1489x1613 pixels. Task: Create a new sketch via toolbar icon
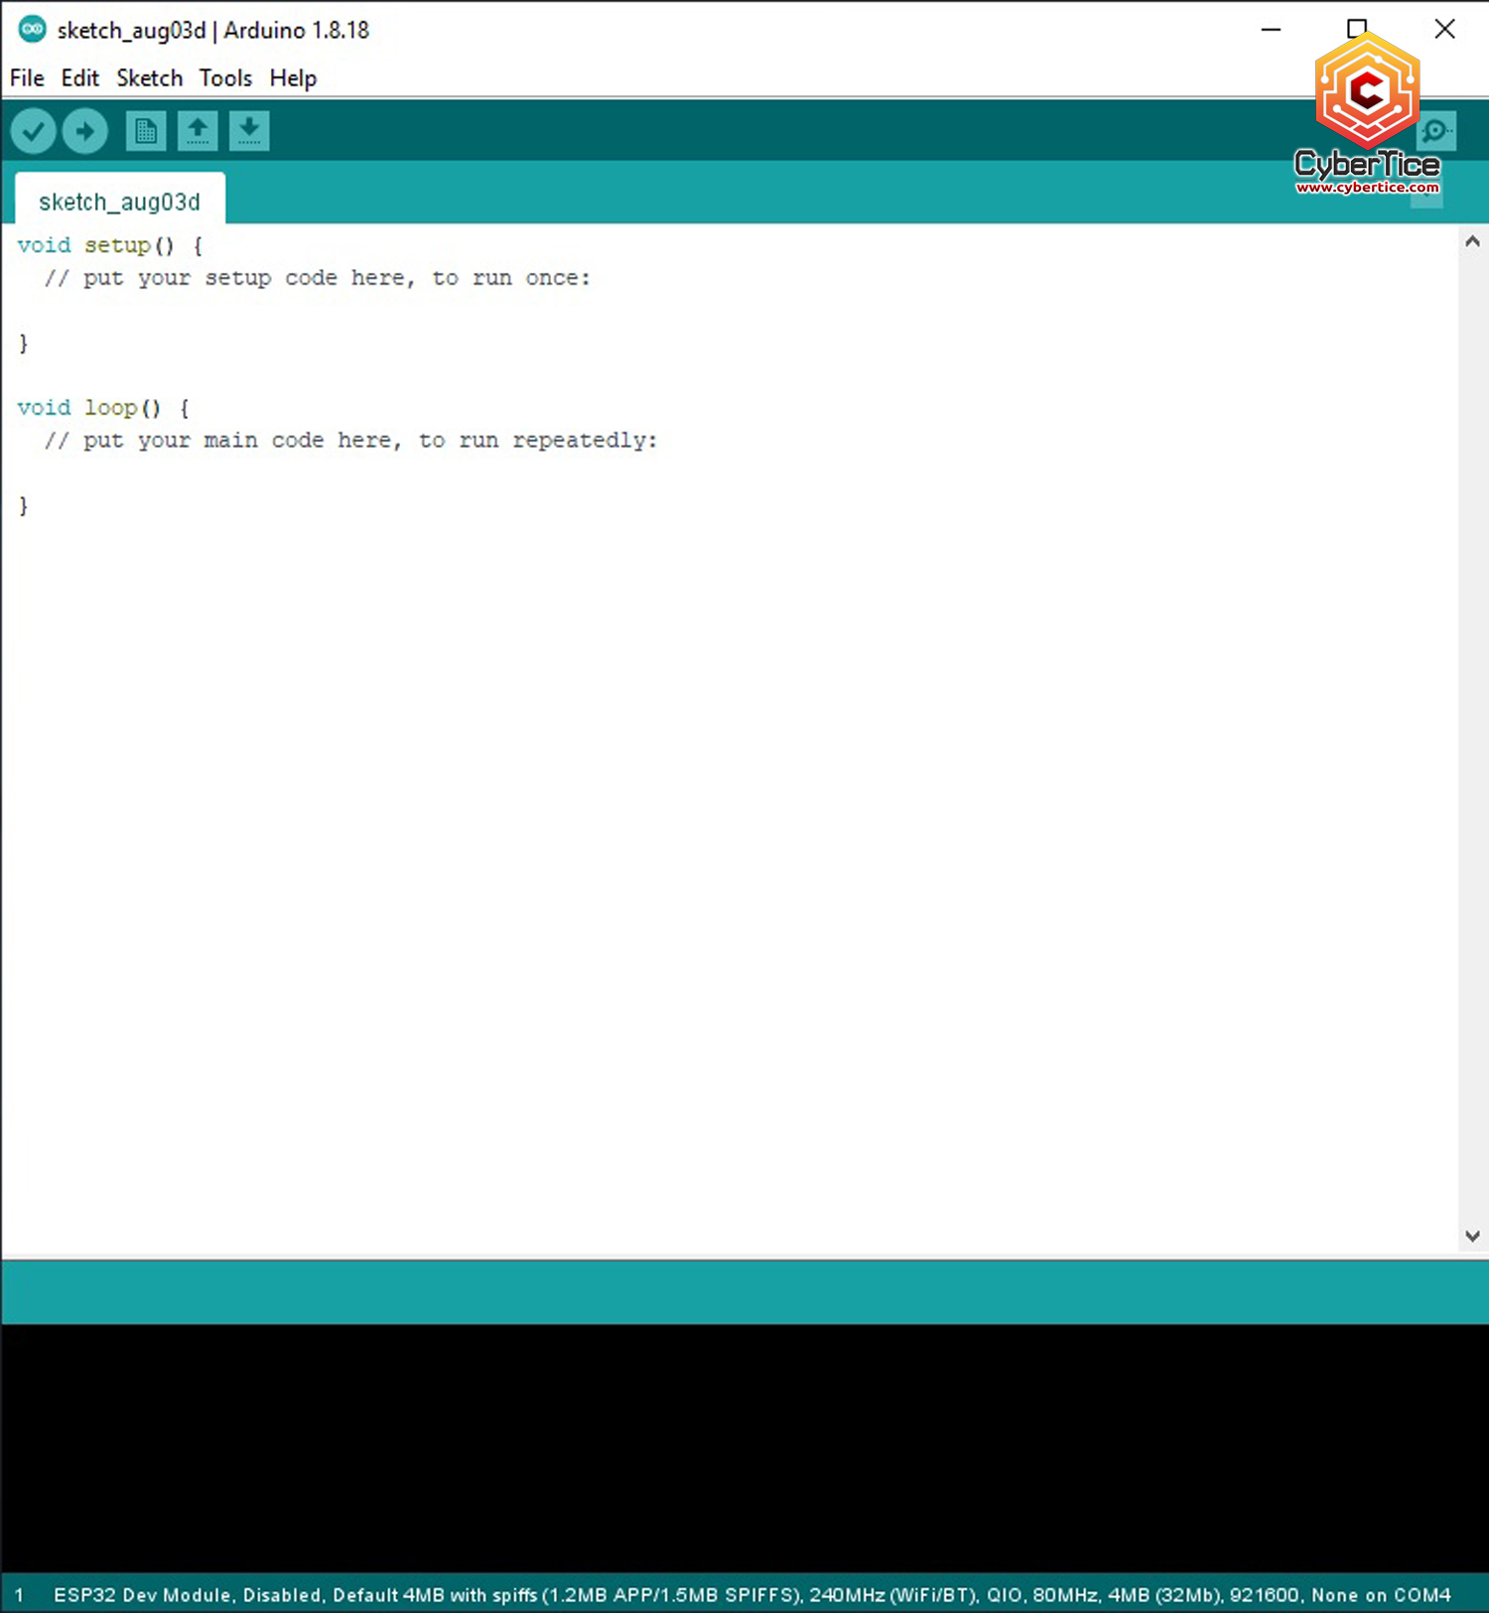(x=146, y=131)
